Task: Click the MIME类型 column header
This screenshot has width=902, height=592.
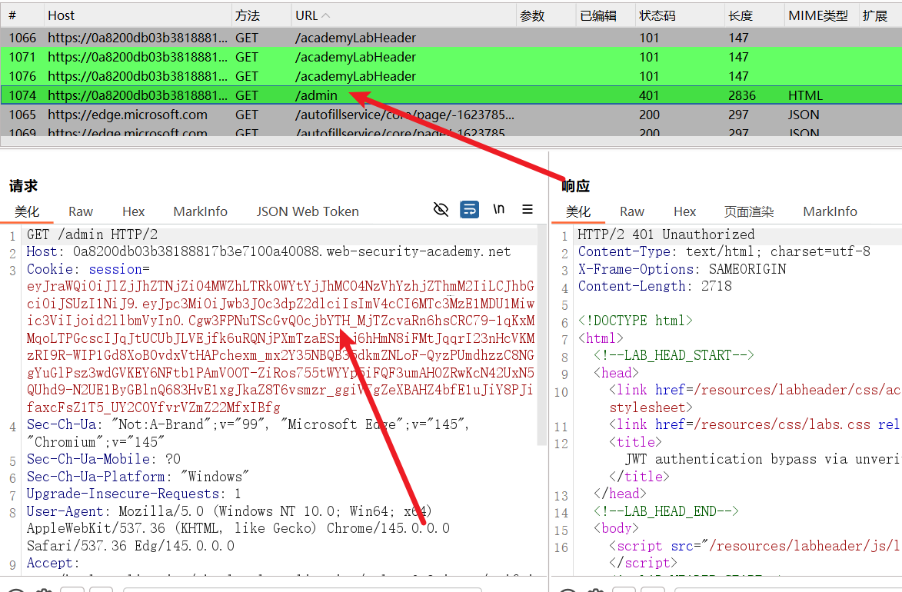Action: 817,15
